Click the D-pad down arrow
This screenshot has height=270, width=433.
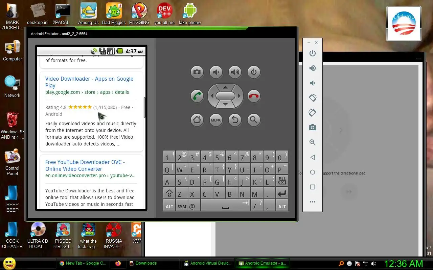[225, 104]
